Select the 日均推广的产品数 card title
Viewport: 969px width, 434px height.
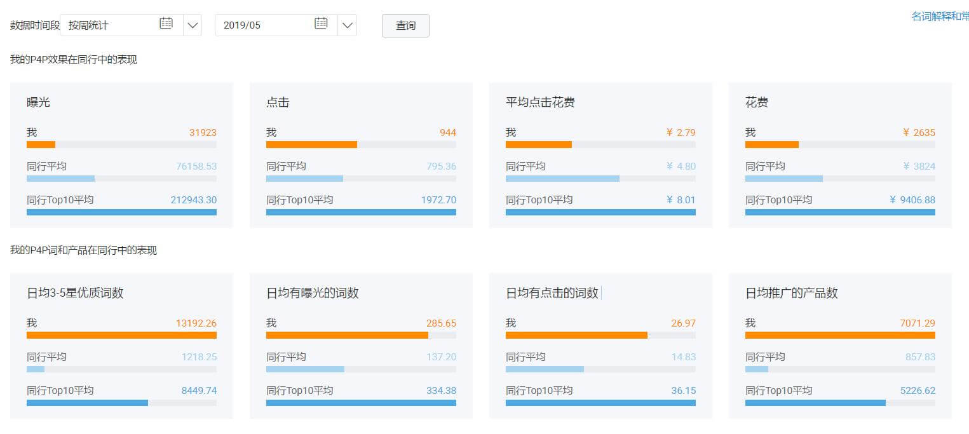click(x=792, y=293)
